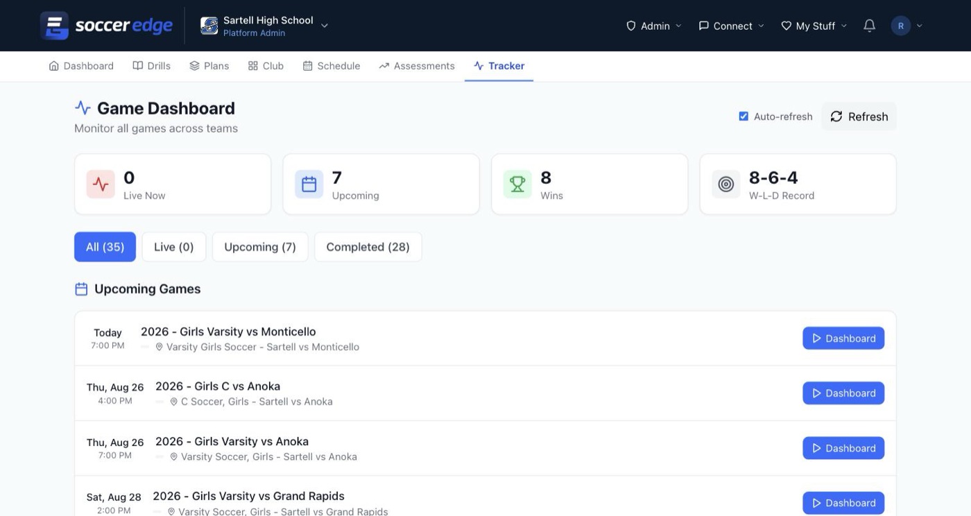The image size is (971, 516).
Task: Click the Upcoming calendar card icon
Action: click(x=309, y=184)
